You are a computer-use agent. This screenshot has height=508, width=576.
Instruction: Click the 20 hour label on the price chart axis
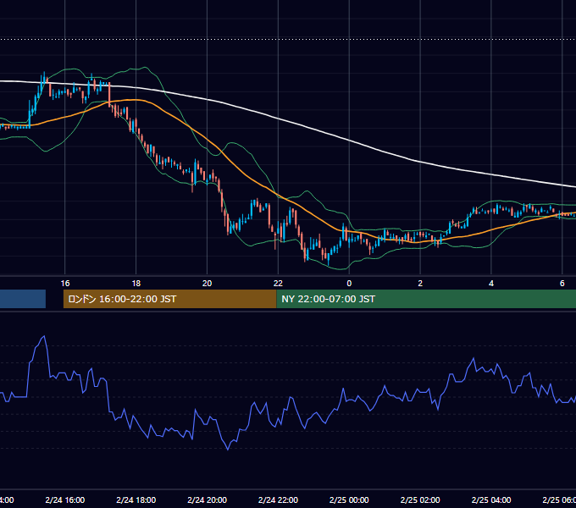(x=208, y=284)
